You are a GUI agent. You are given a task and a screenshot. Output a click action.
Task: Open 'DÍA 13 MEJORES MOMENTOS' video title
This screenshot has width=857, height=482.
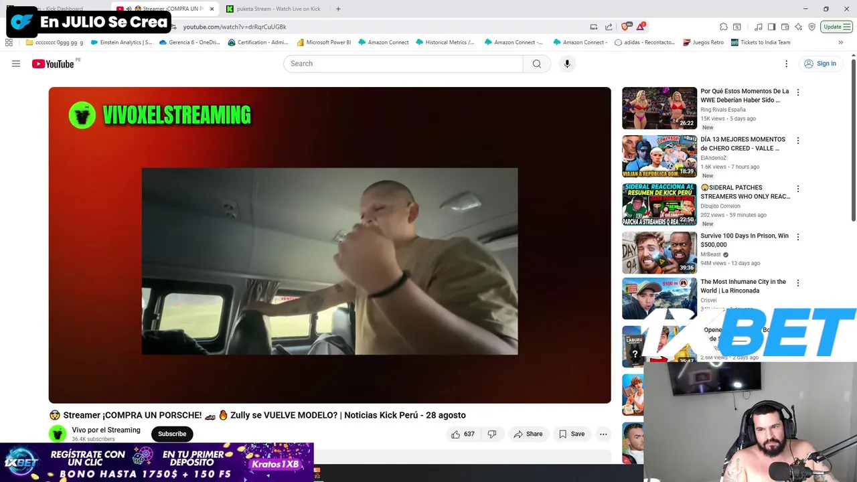coord(743,144)
